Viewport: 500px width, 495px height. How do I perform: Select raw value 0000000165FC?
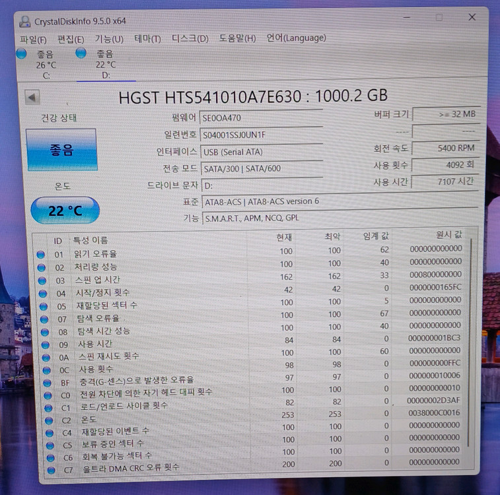tap(435, 287)
